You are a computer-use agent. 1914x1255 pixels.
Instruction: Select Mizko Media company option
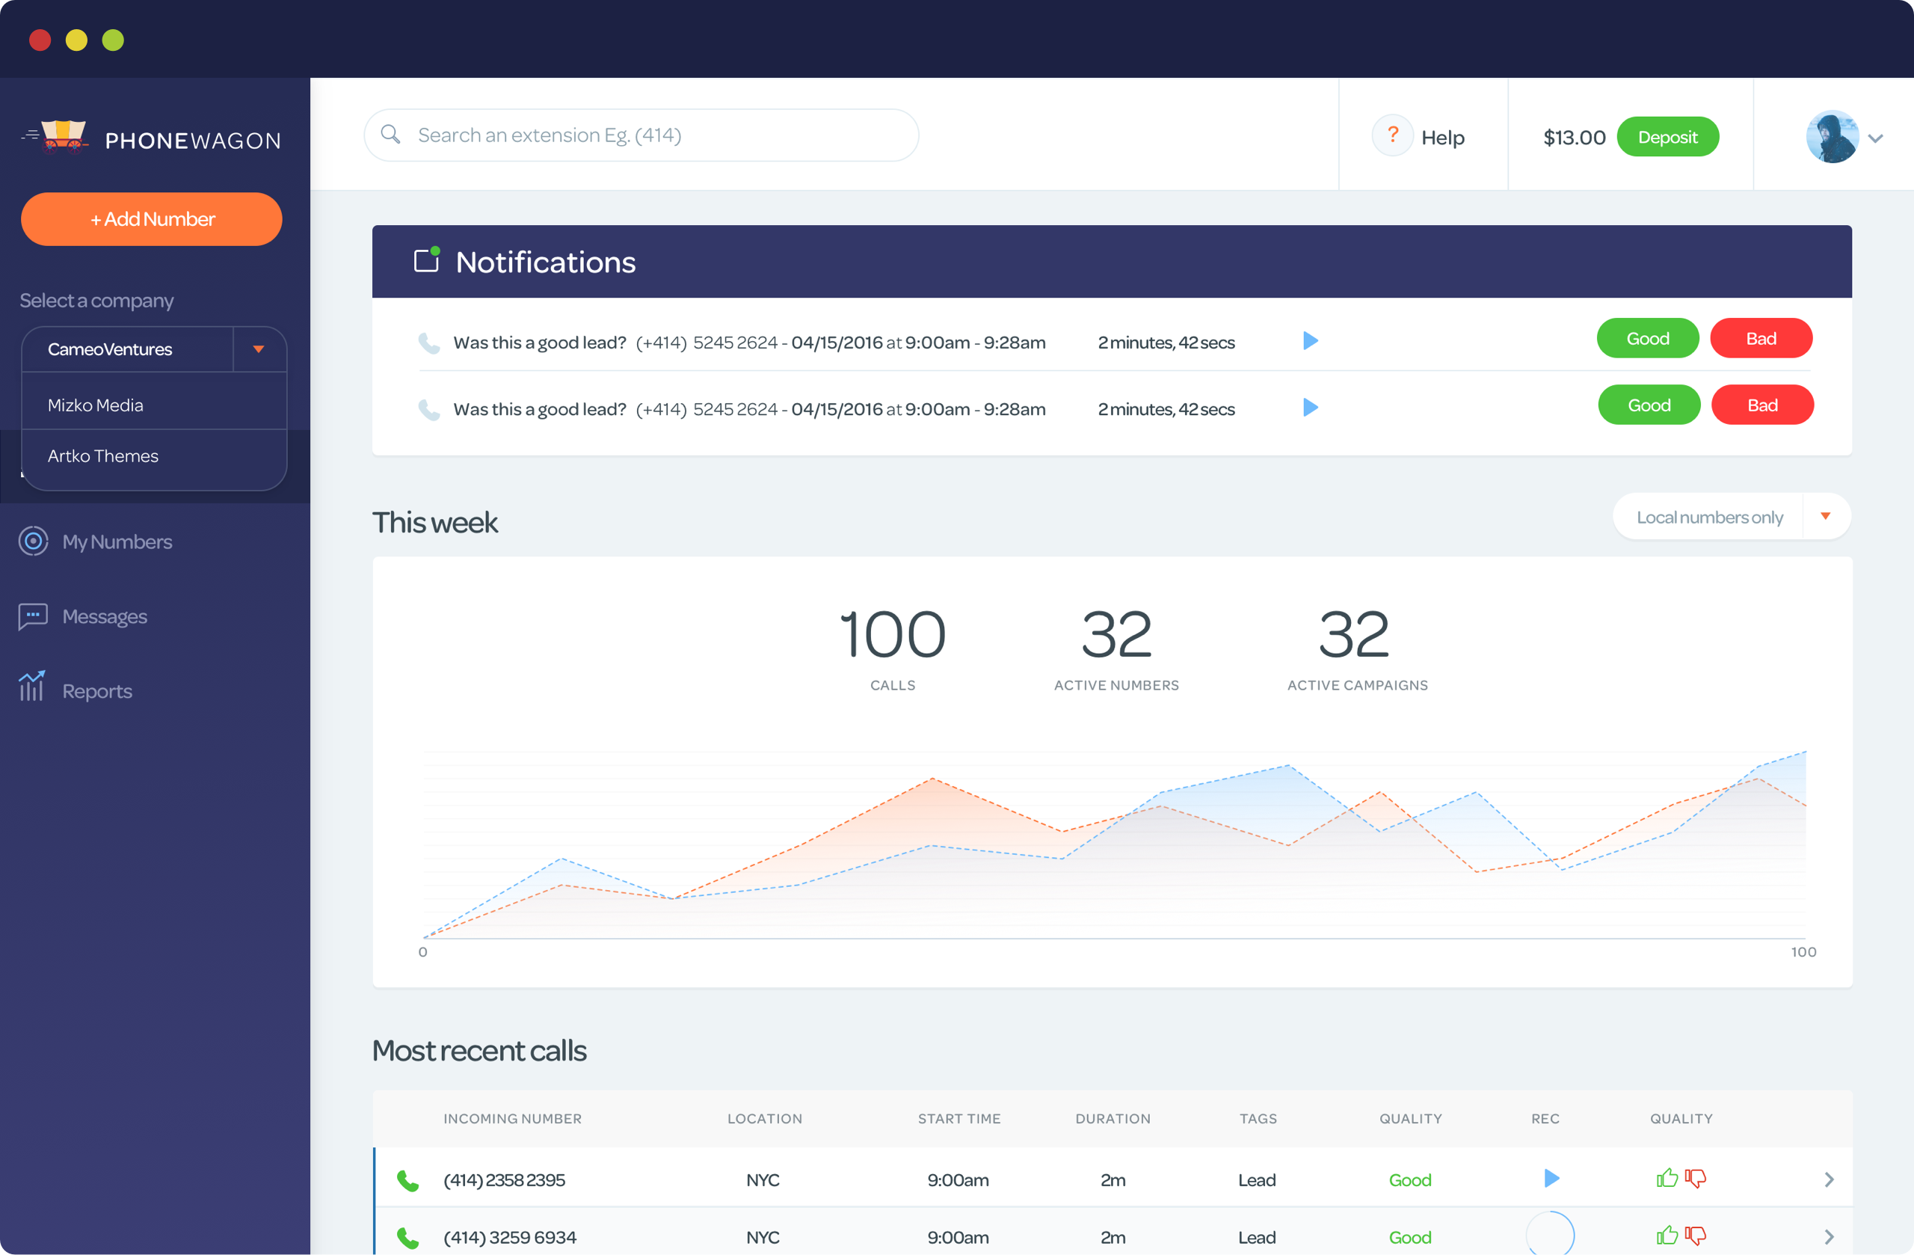tap(96, 405)
